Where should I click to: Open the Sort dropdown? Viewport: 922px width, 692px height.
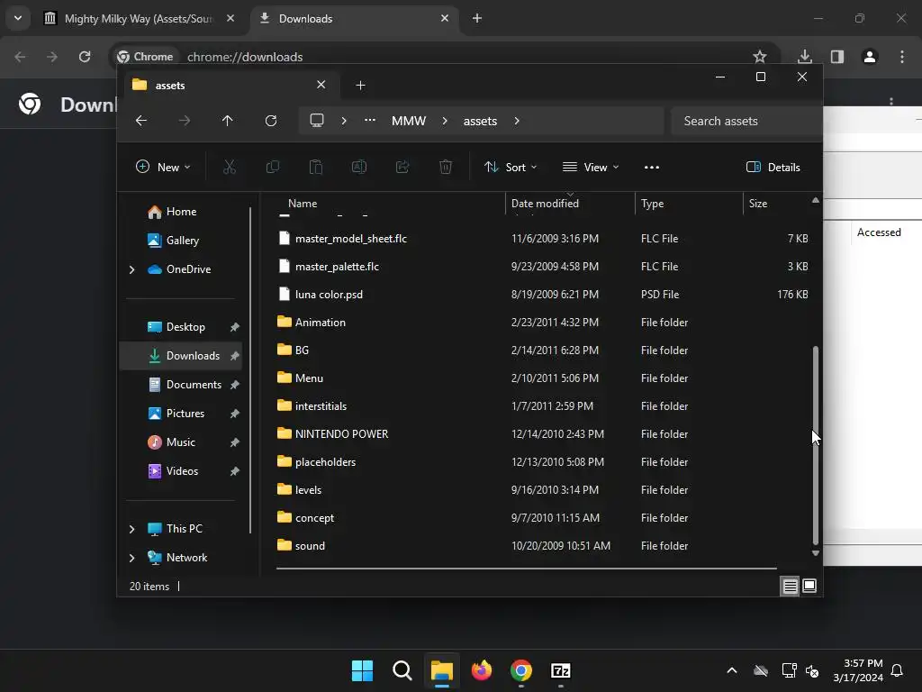(x=511, y=167)
